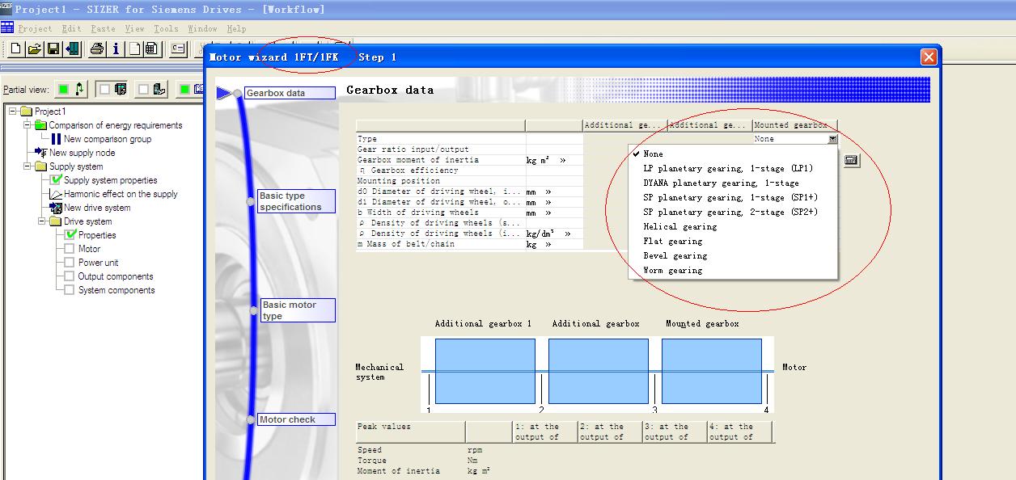Click calculator button right of gearbox table
The height and width of the screenshot is (480, 1016).
pos(851,161)
